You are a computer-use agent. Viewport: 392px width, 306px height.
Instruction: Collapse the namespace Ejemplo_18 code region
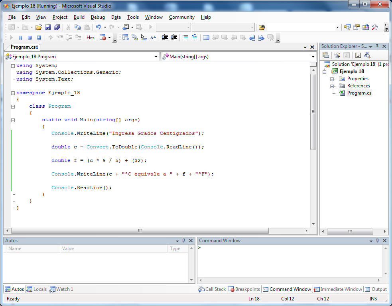[13, 93]
